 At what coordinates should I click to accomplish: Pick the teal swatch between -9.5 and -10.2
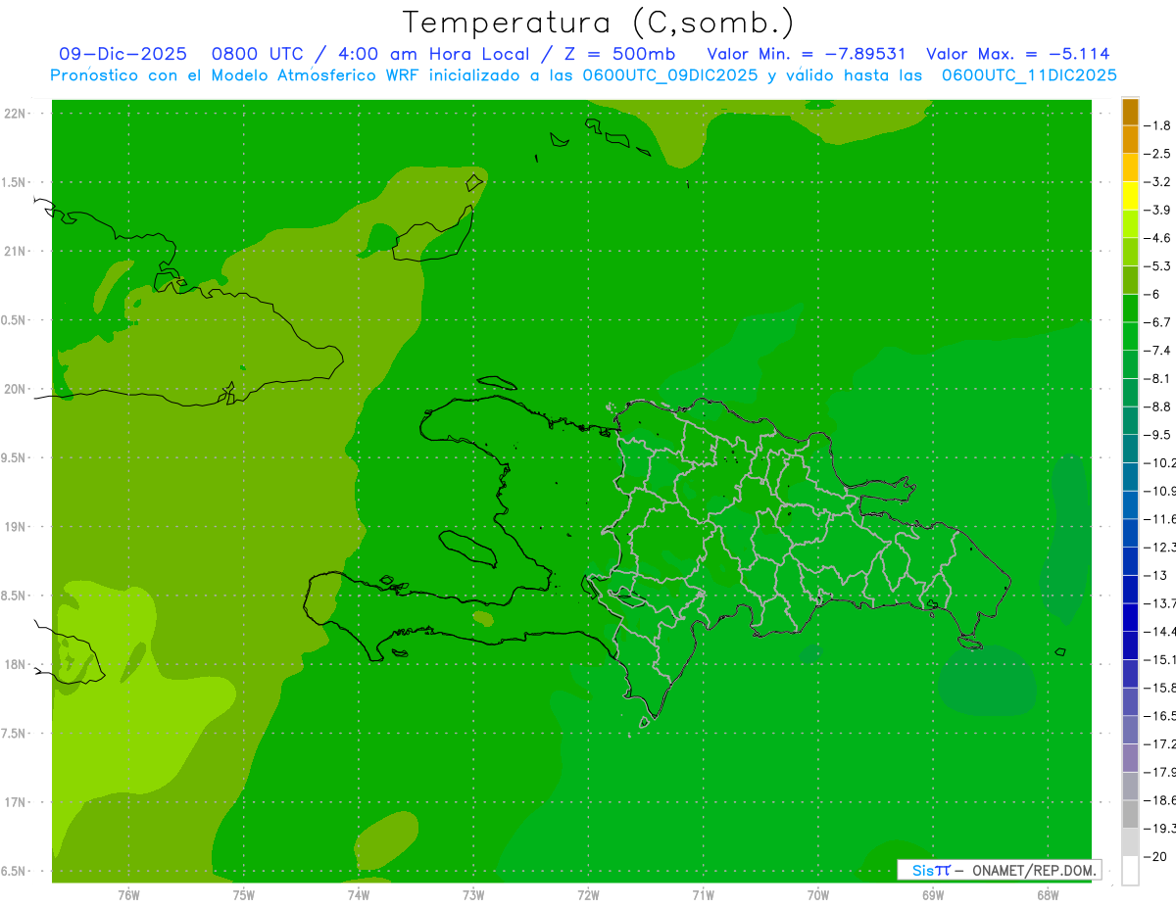(1130, 448)
